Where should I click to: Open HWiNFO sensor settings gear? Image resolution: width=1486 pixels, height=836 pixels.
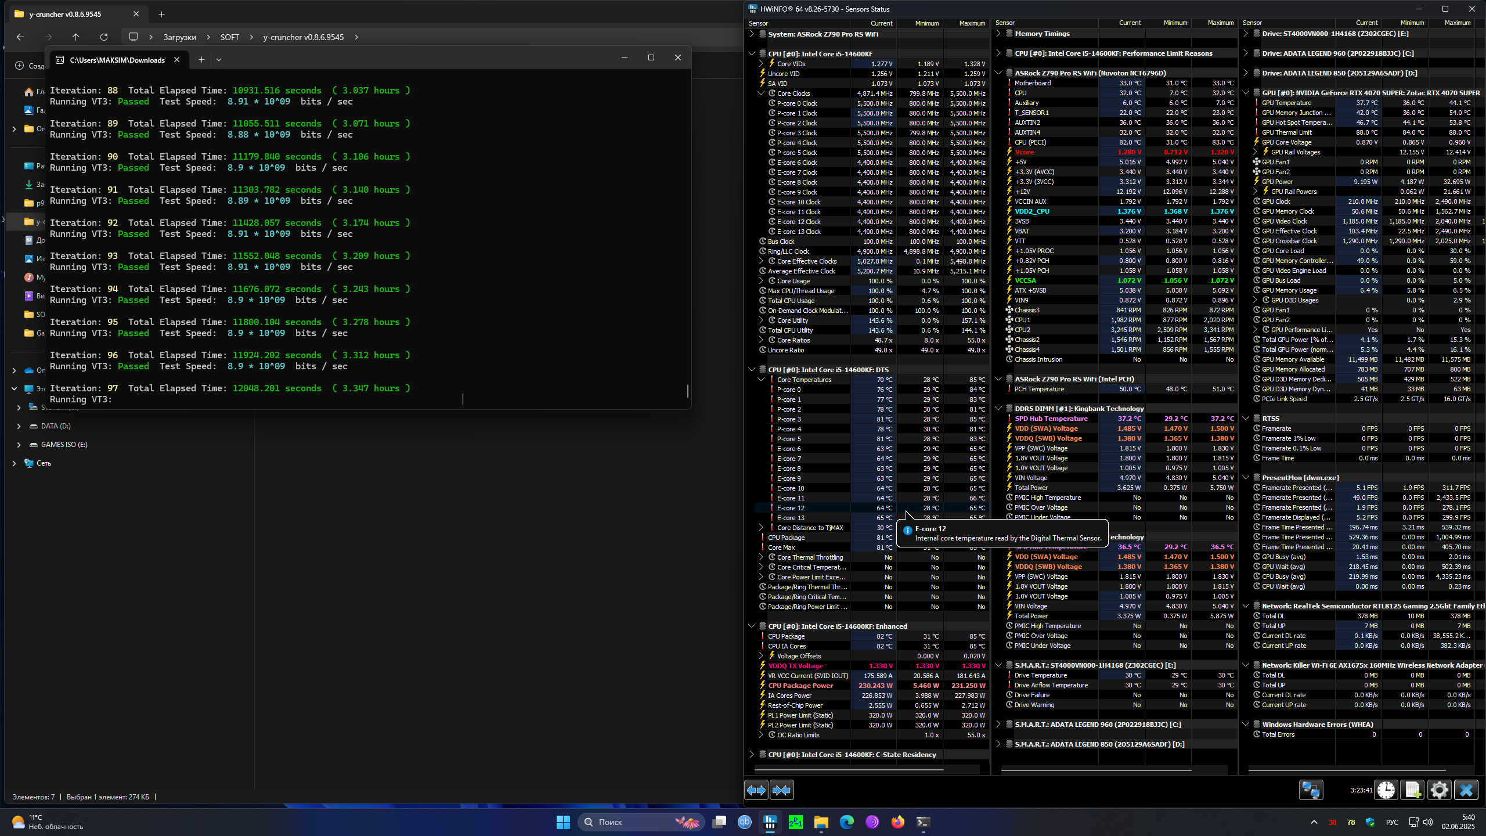click(1439, 790)
